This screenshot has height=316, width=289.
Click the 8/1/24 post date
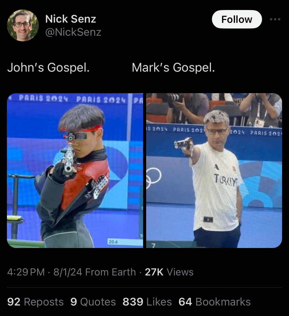click(68, 272)
